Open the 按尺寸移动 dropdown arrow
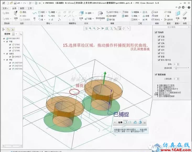Screen dimensions: 192x152 (120, 12)
